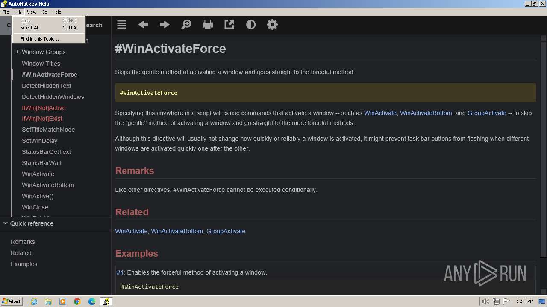Select #WinActivateForce in the contents tree

(50, 75)
